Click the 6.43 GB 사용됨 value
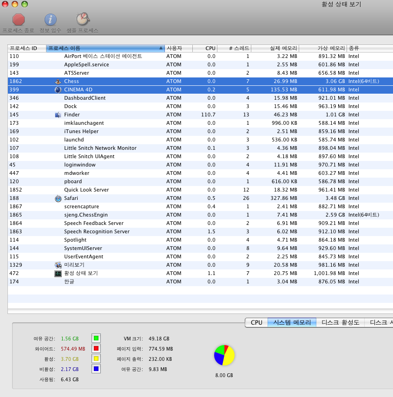The image size is (393, 397). point(70,379)
